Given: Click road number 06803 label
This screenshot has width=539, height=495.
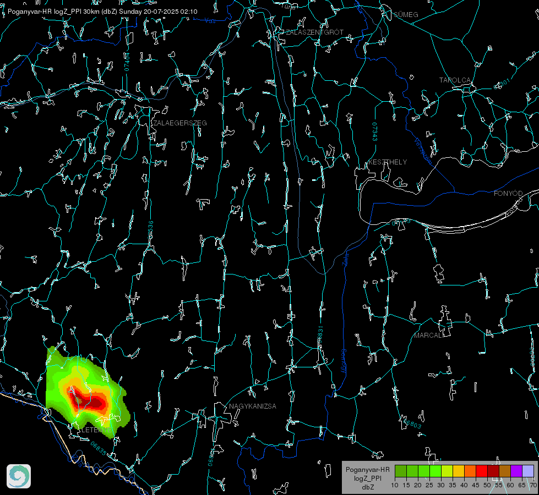Looking at the screenshot, I should [412, 424].
